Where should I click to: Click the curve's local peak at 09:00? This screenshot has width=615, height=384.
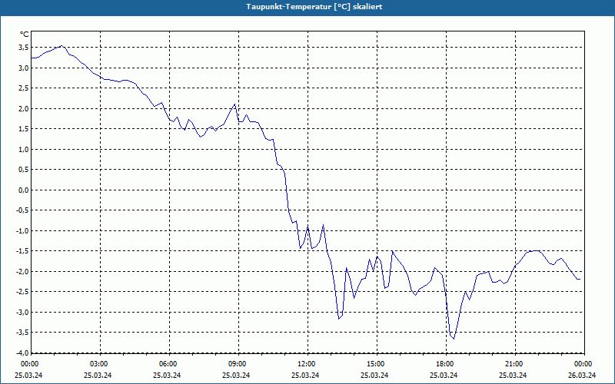coord(234,104)
